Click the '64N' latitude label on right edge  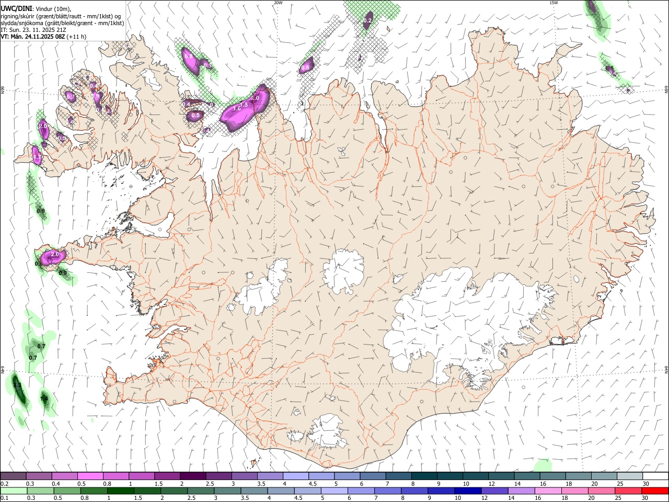coord(666,369)
